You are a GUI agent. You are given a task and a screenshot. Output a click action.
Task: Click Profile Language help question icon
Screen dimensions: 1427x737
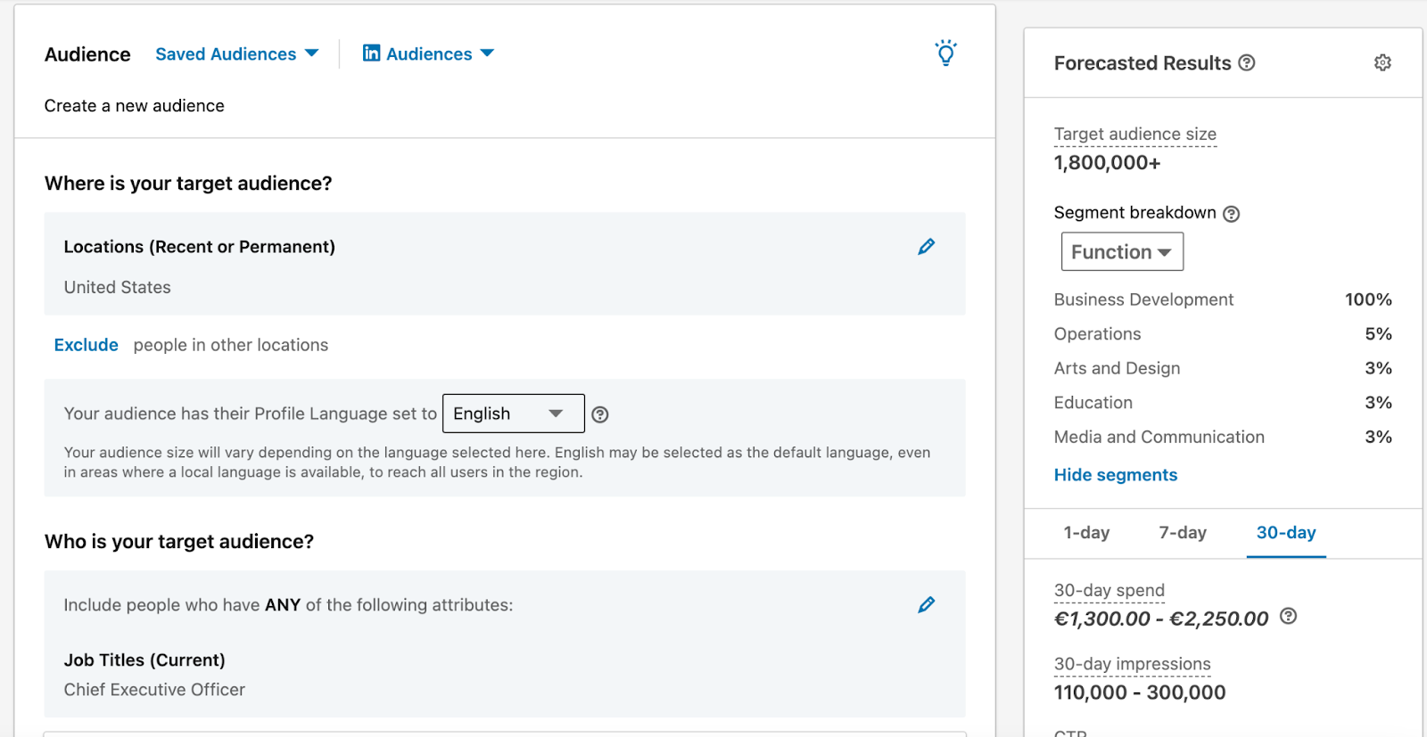point(600,414)
